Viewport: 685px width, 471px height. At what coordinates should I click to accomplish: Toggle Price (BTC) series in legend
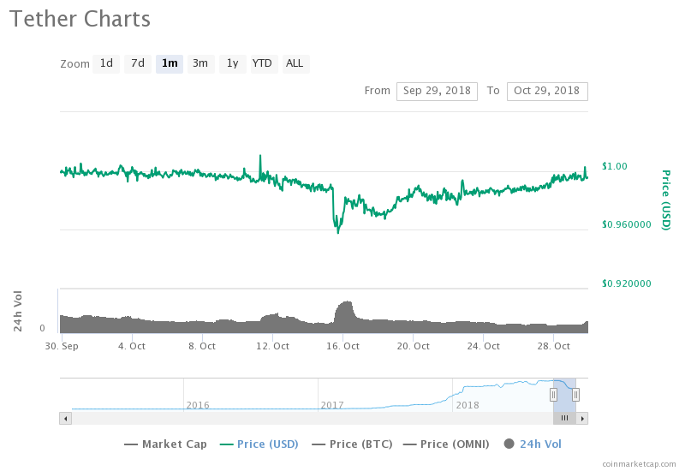352,444
